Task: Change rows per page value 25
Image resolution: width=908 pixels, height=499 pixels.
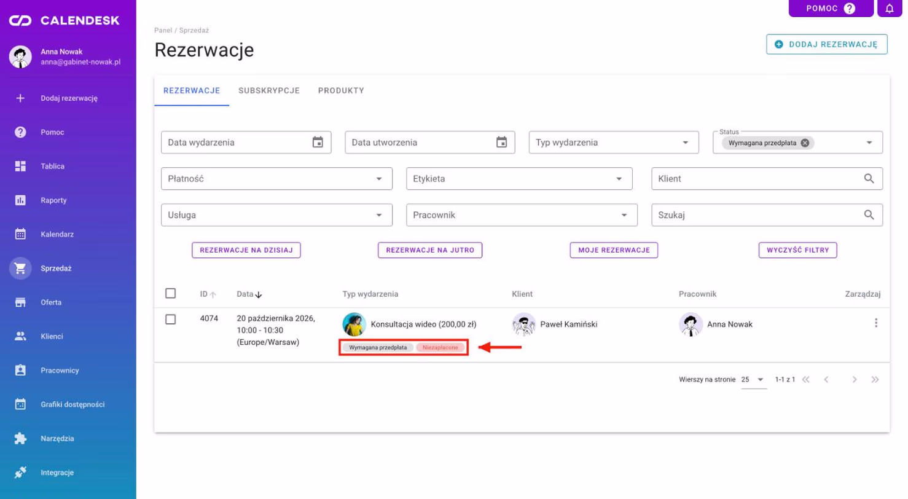Action: (753, 380)
